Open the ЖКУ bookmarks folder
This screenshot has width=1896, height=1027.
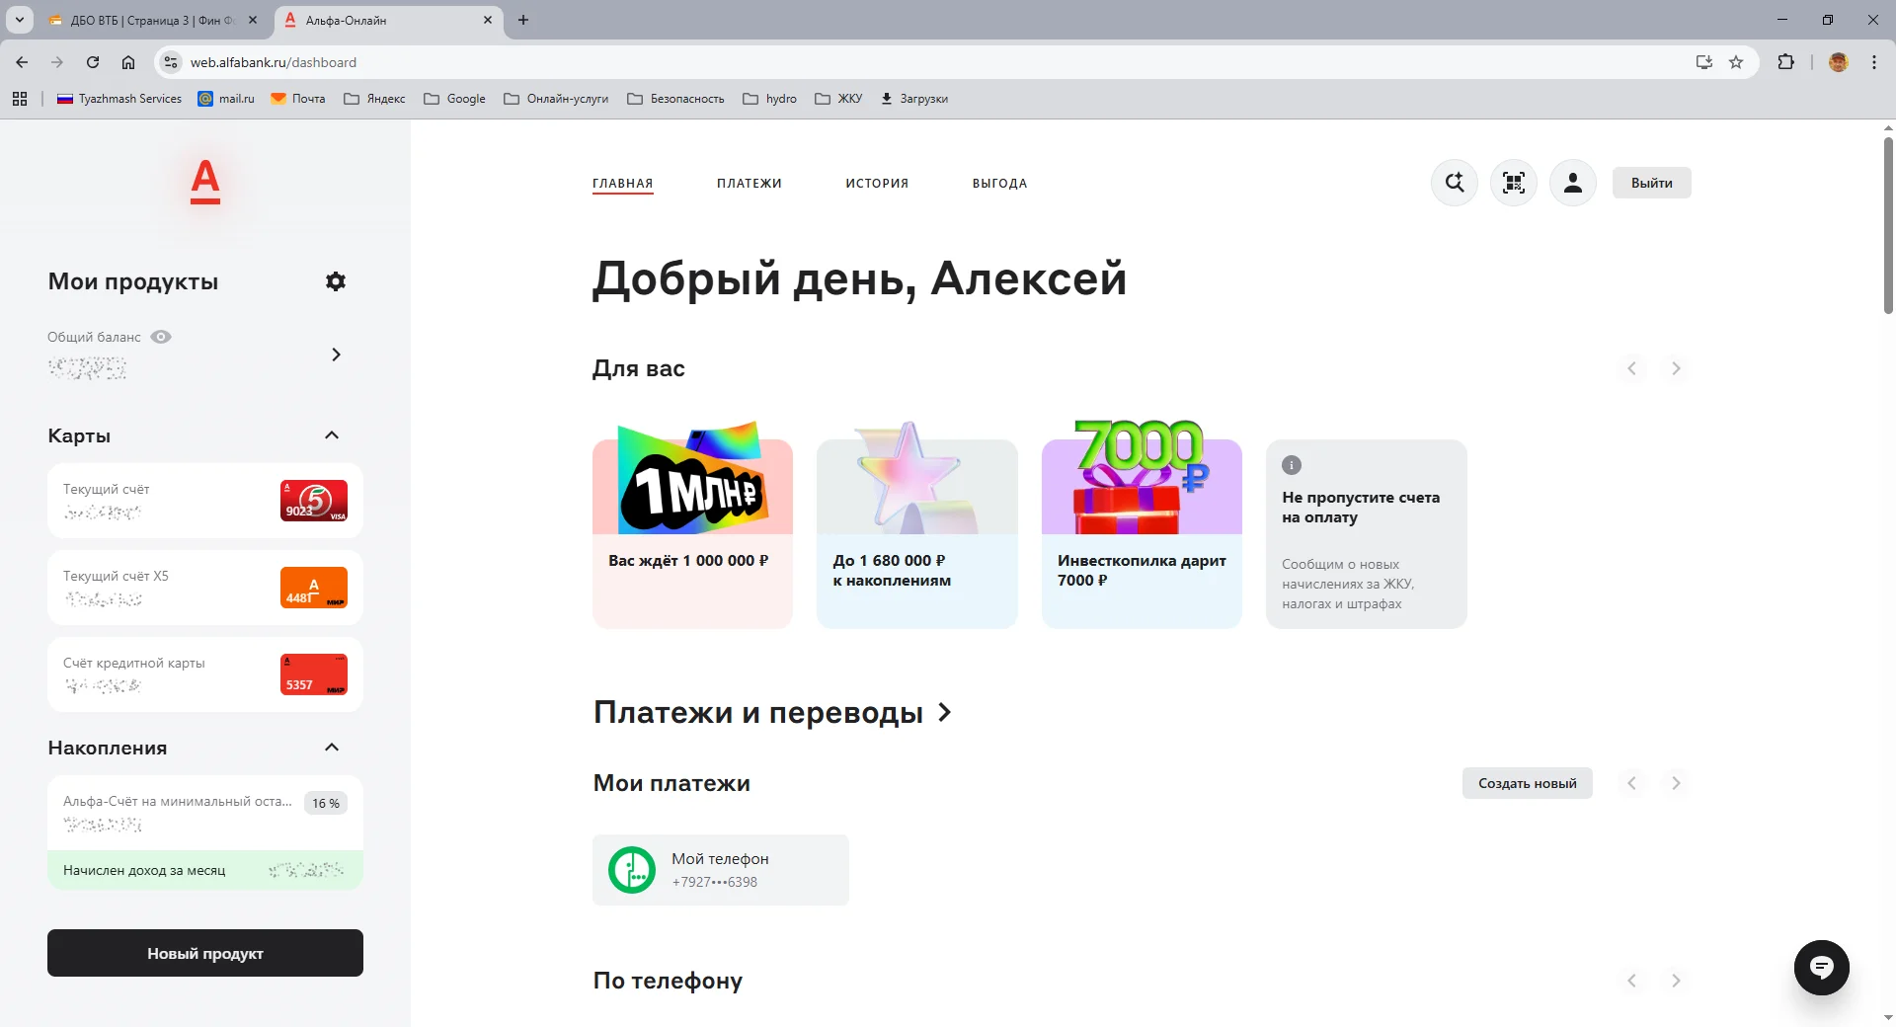pos(838,99)
